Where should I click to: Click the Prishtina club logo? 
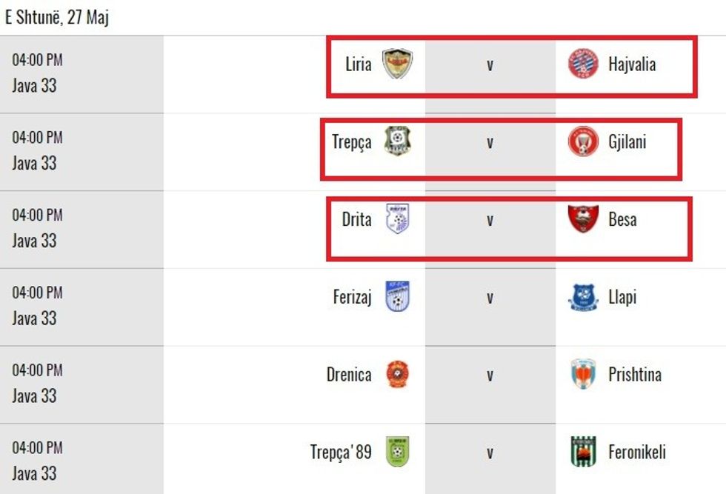pyautogui.click(x=583, y=375)
